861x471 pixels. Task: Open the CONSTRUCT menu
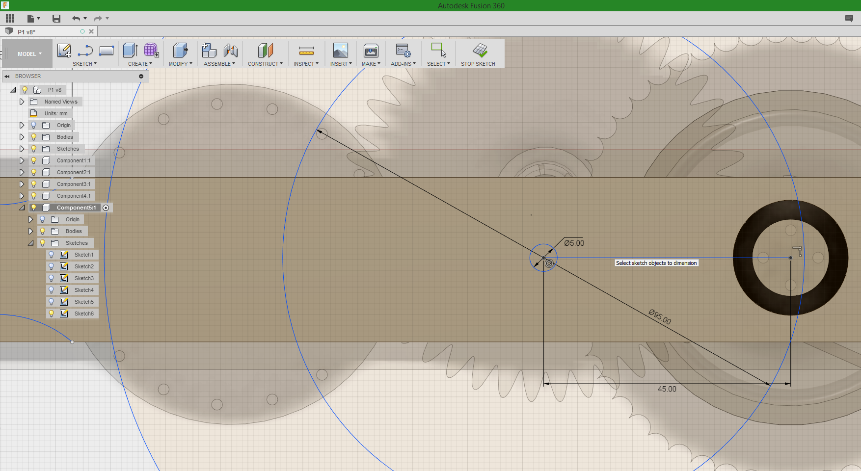point(265,64)
